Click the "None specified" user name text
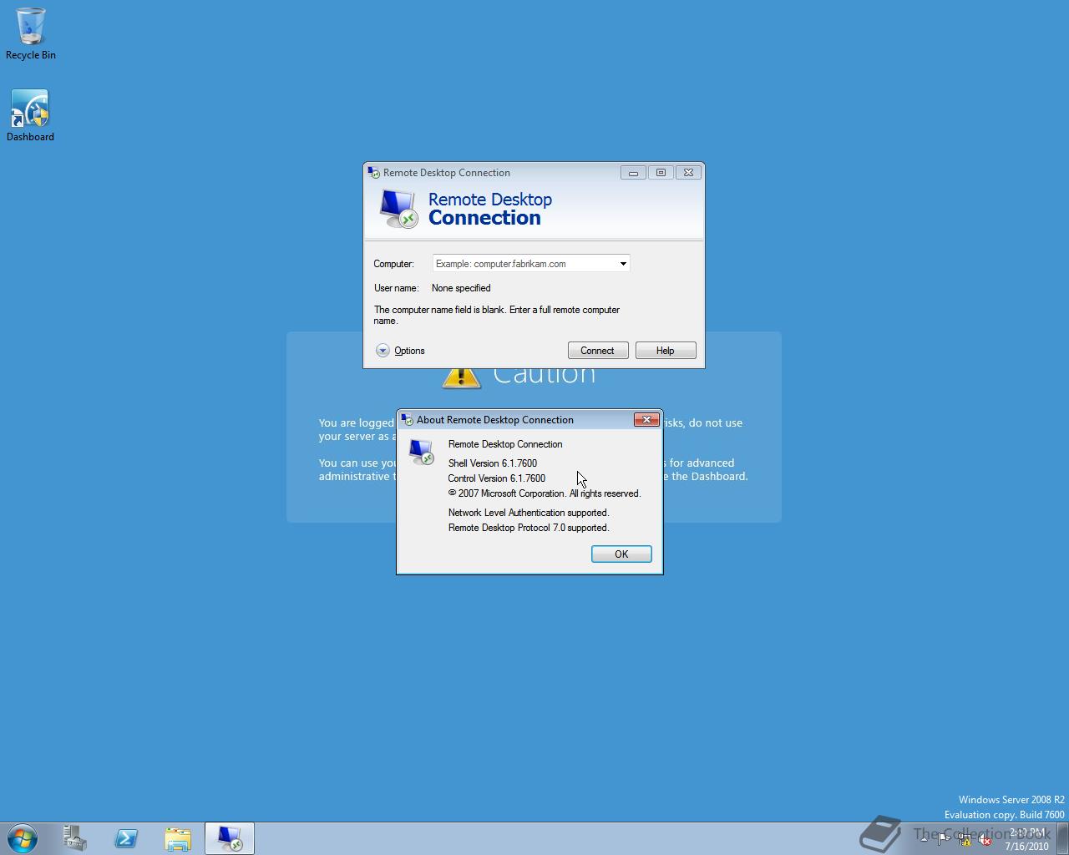 click(x=461, y=288)
